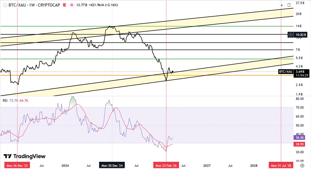
Task: Click the 5.5 B price axis label
Action: click(x=299, y=58)
